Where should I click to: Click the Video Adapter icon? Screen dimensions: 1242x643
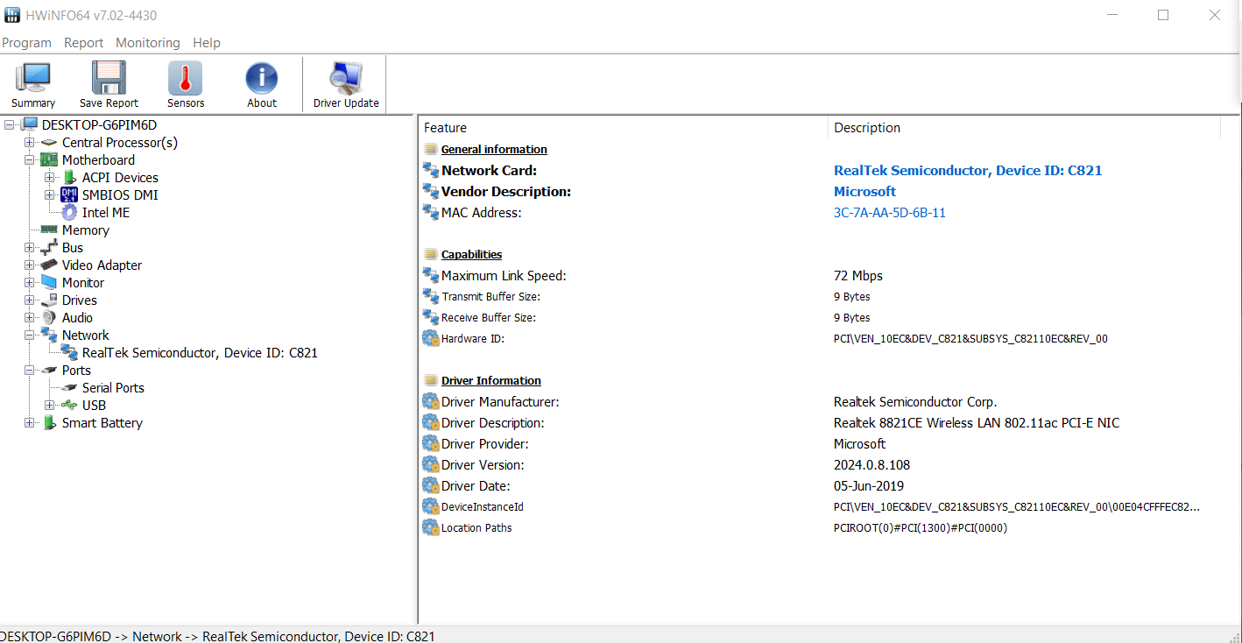(49, 265)
